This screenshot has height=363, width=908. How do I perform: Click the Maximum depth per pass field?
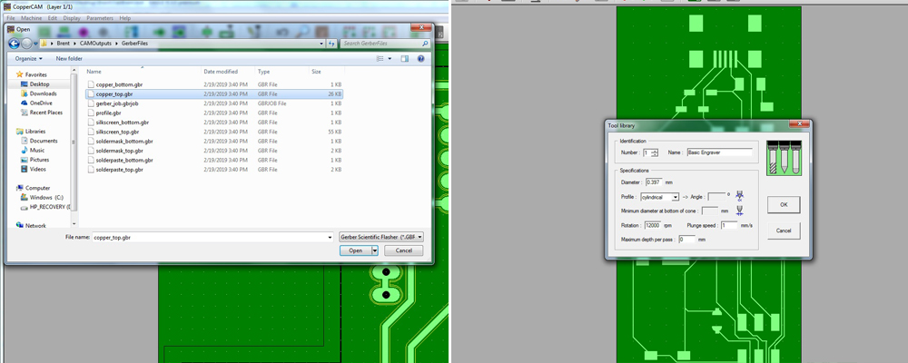tap(686, 239)
